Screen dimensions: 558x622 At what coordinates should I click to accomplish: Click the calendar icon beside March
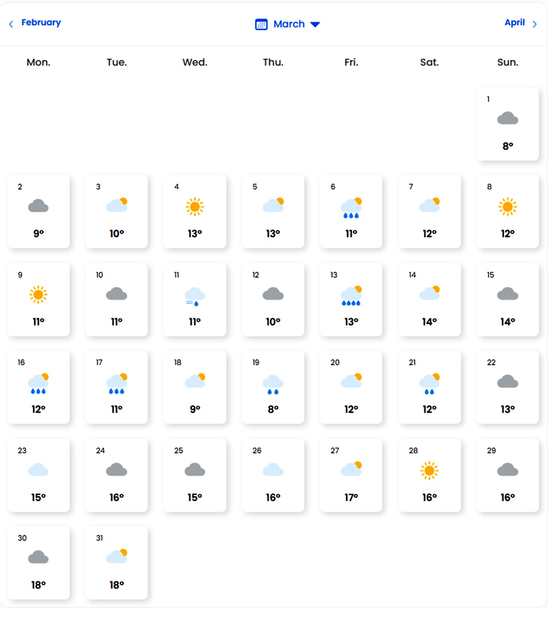click(x=261, y=24)
